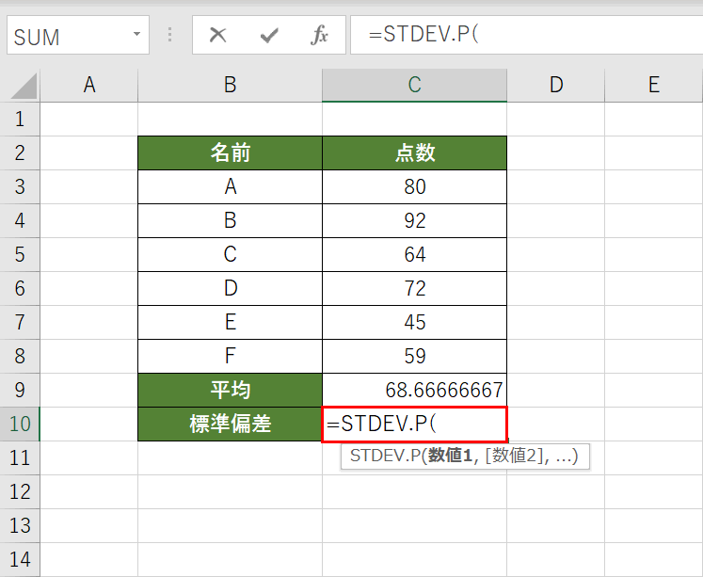Select row 9 header
Viewport: 703px width, 577px height.
[x=20, y=390]
